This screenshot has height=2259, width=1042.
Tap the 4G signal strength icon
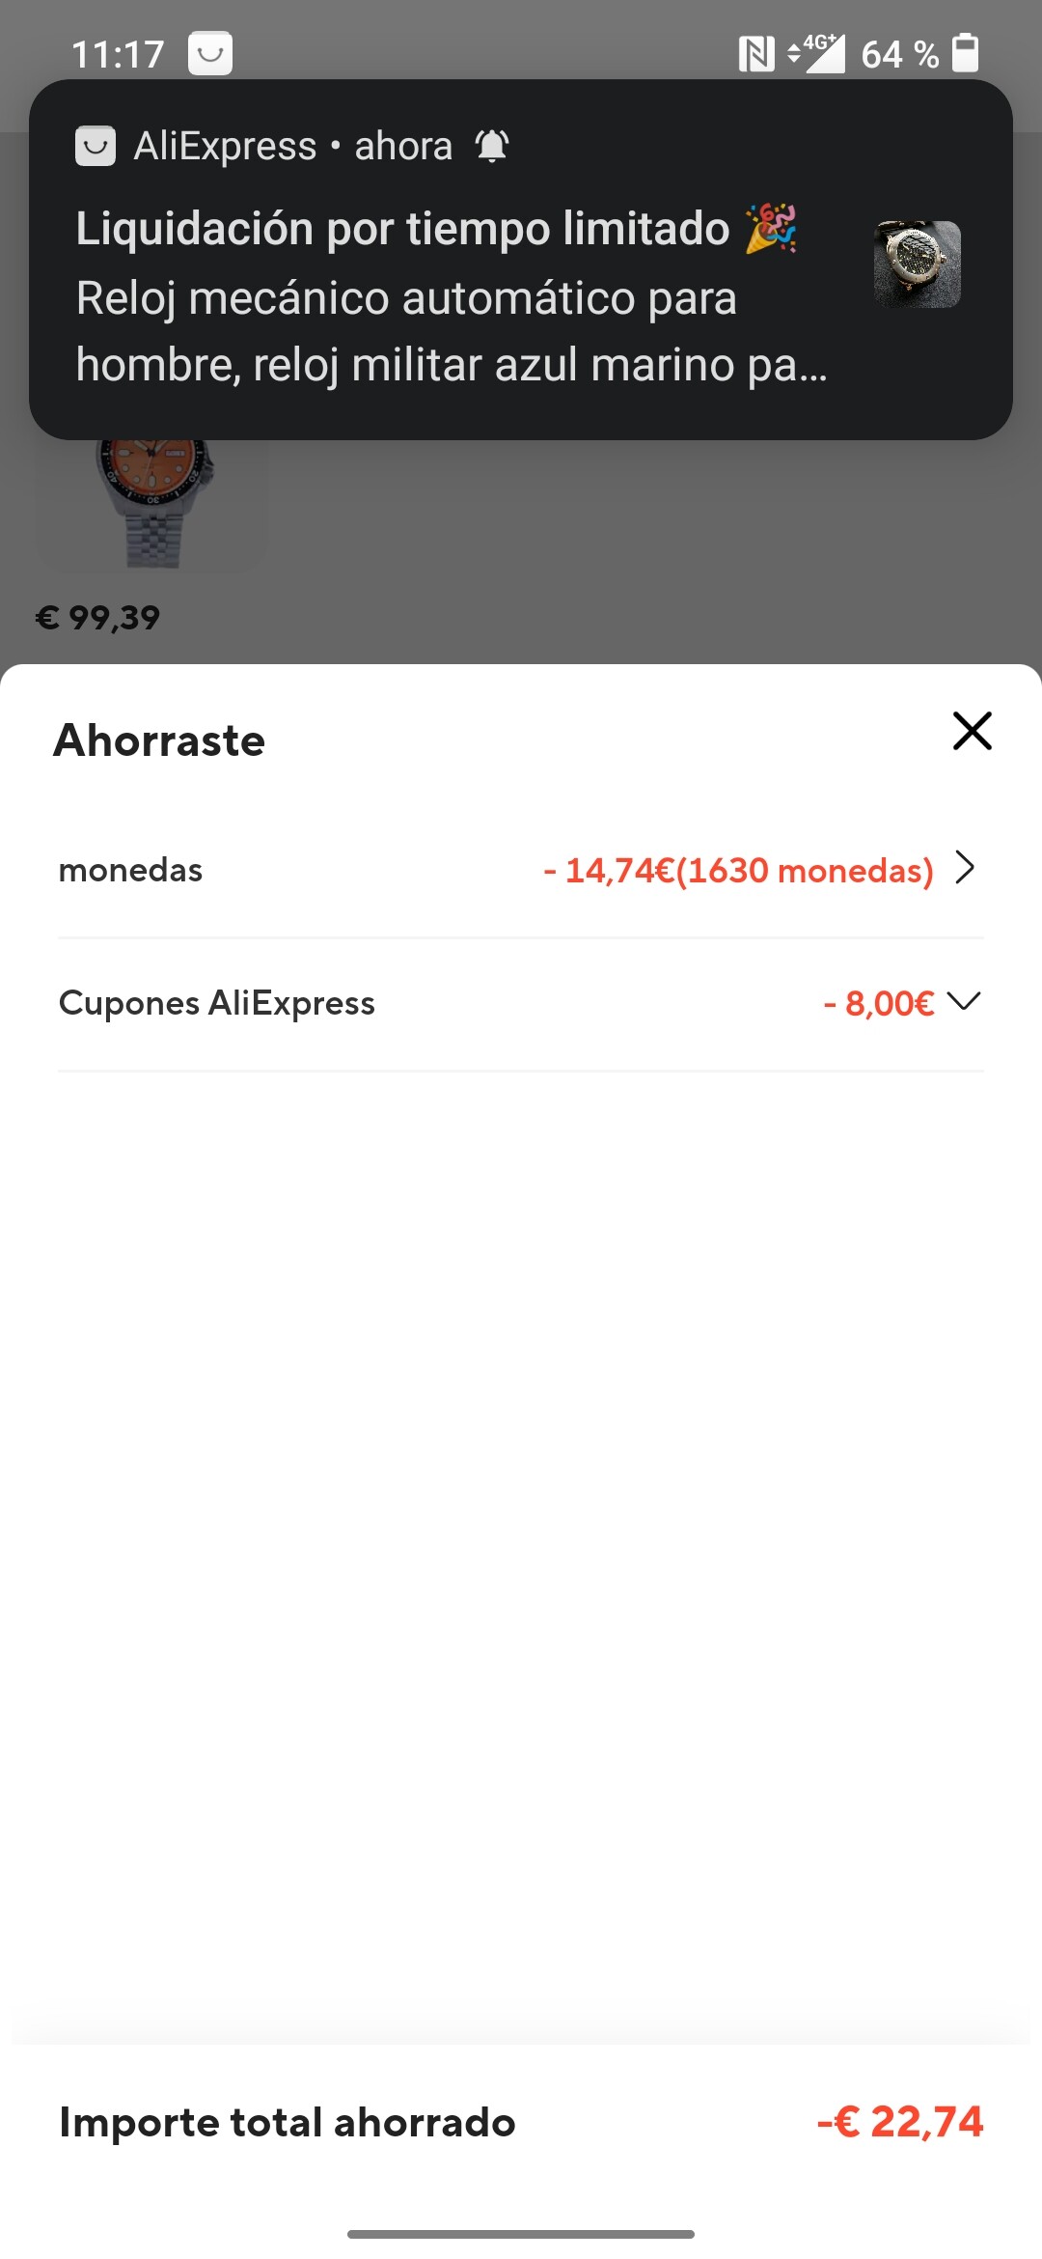(816, 54)
